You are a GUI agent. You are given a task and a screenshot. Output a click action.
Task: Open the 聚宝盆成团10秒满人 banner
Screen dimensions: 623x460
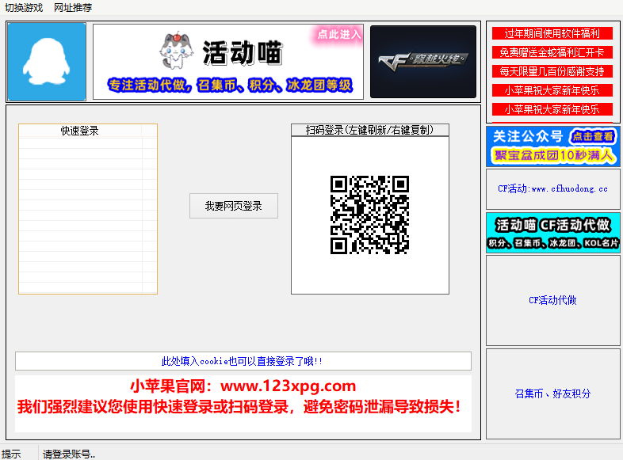point(553,155)
